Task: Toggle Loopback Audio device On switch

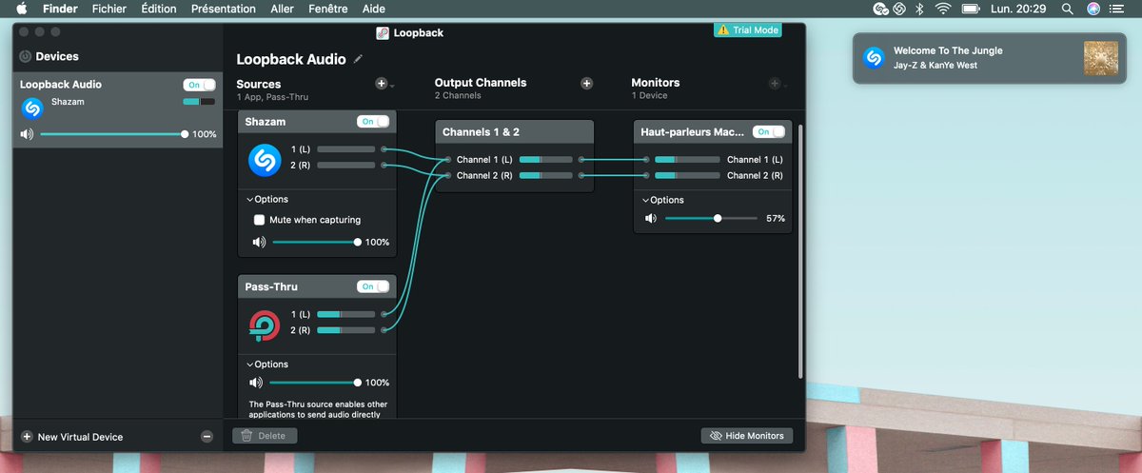Action: [x=200, y=85]
